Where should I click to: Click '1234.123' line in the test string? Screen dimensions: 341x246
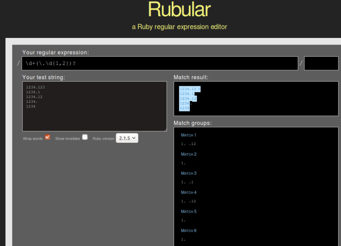pos(35,87)
